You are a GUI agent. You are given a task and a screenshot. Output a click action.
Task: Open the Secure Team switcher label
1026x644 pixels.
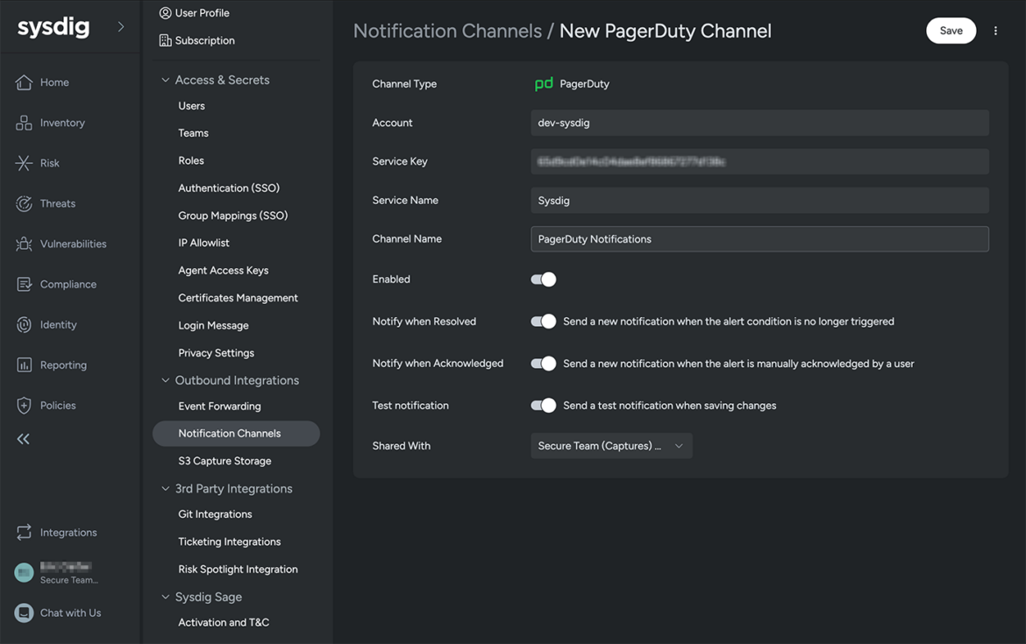(68, 580)
